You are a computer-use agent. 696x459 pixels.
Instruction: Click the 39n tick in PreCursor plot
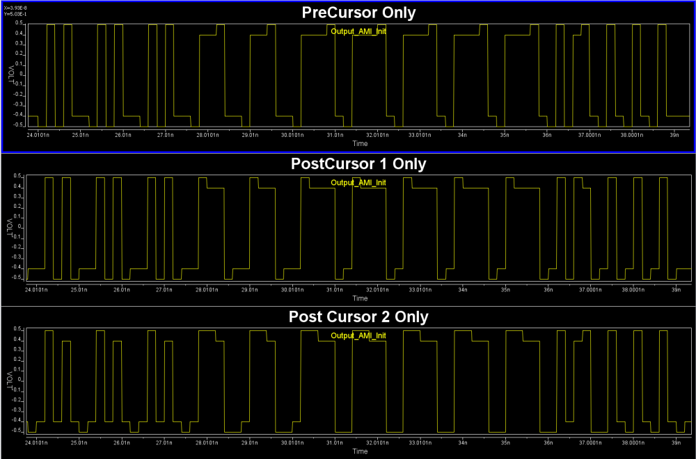pos(674,135)
